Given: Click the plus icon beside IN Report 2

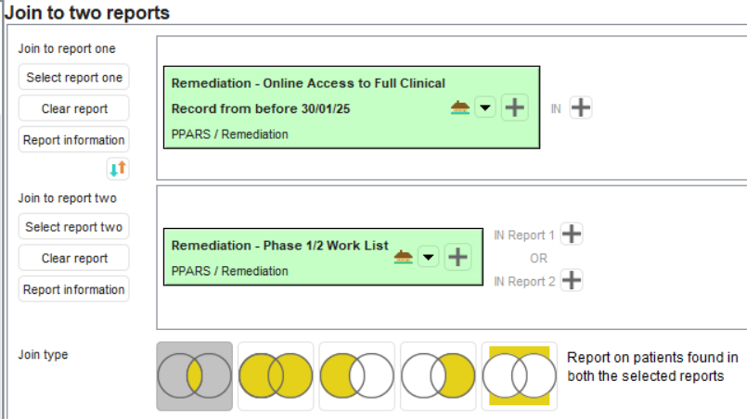Looking at the screenshot, I should (573, 280).
